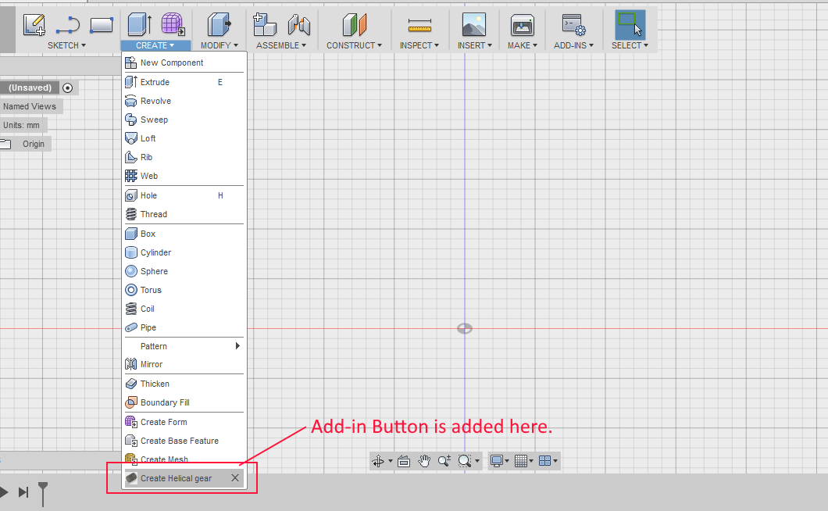Click the 3D Print make icon
Viewport: 828px width, 511px height.
pyautogui.click(x=523, y=25)
